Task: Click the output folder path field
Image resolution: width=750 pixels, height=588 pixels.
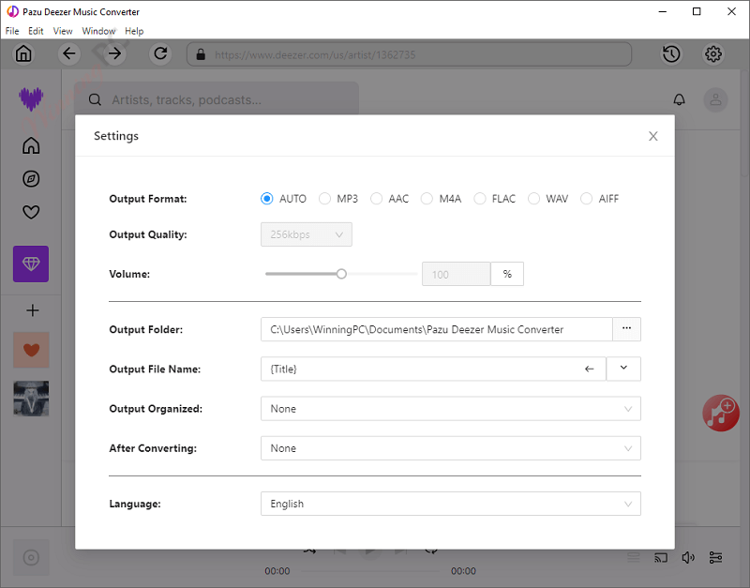Action: [x=436, y=329]
